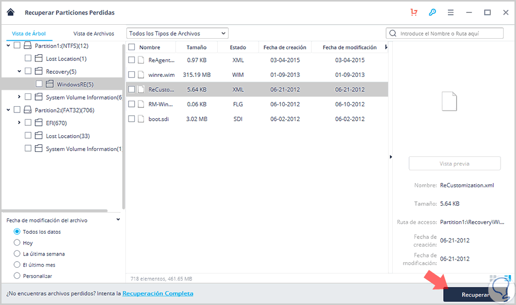
Task: Select the FLG state cell
Action: [238, 104]
